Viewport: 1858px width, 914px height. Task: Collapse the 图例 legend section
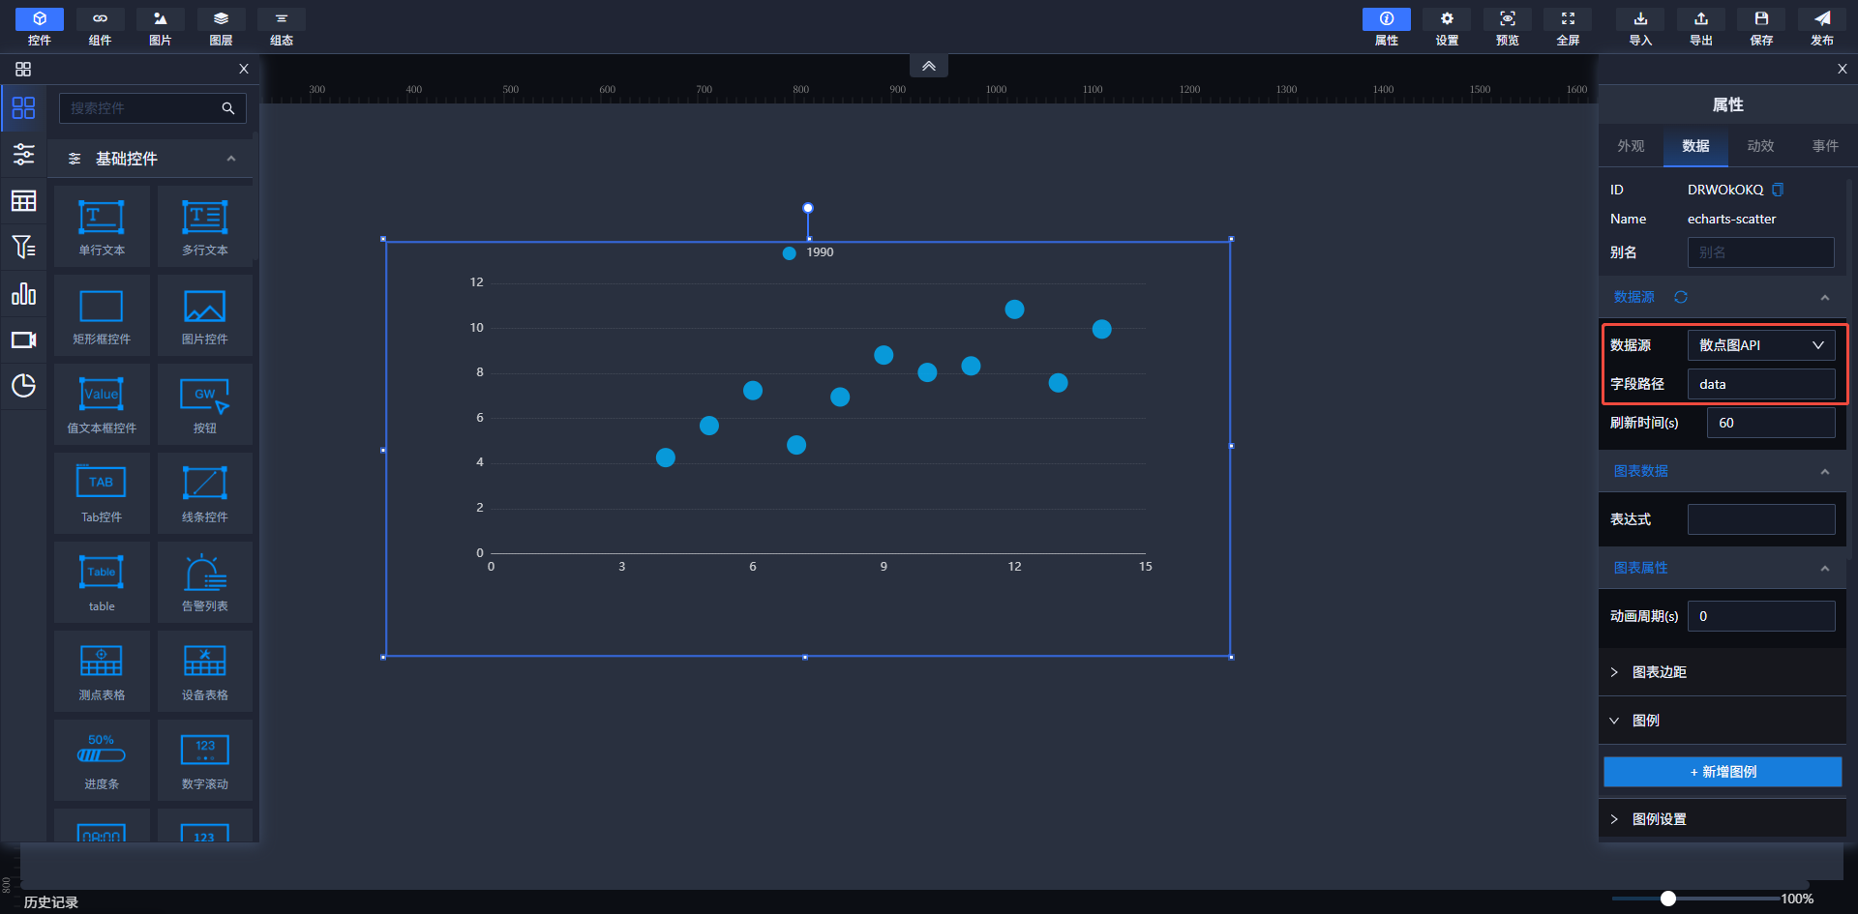coord(1645,721)
